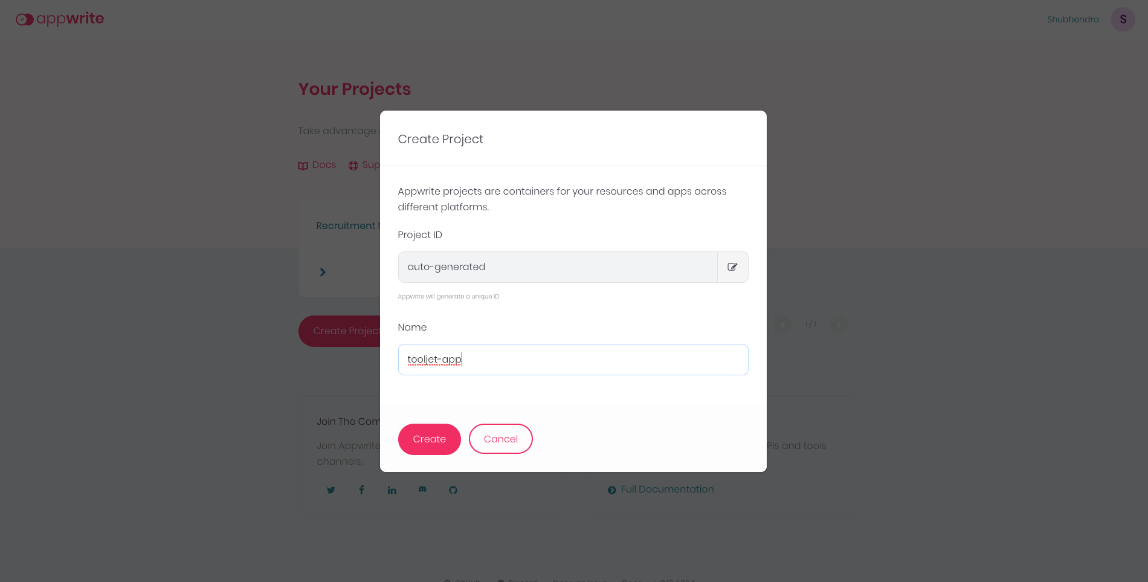Open the LinkedIn icon

tap(392, 490)
